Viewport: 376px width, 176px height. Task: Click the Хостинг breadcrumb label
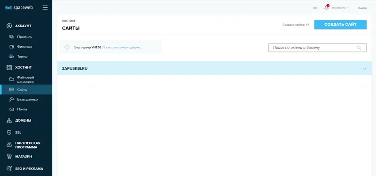pos(69,21)
